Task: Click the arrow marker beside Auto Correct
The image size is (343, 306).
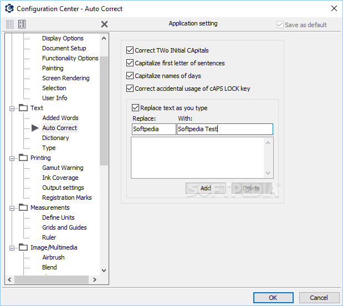Action: (35, 128)
